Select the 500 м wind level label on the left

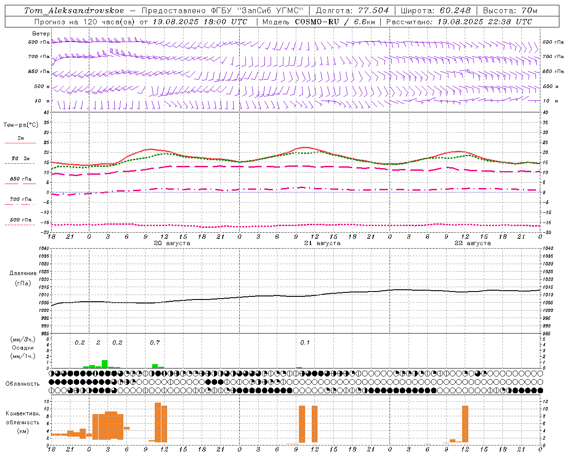click(42, 86)
